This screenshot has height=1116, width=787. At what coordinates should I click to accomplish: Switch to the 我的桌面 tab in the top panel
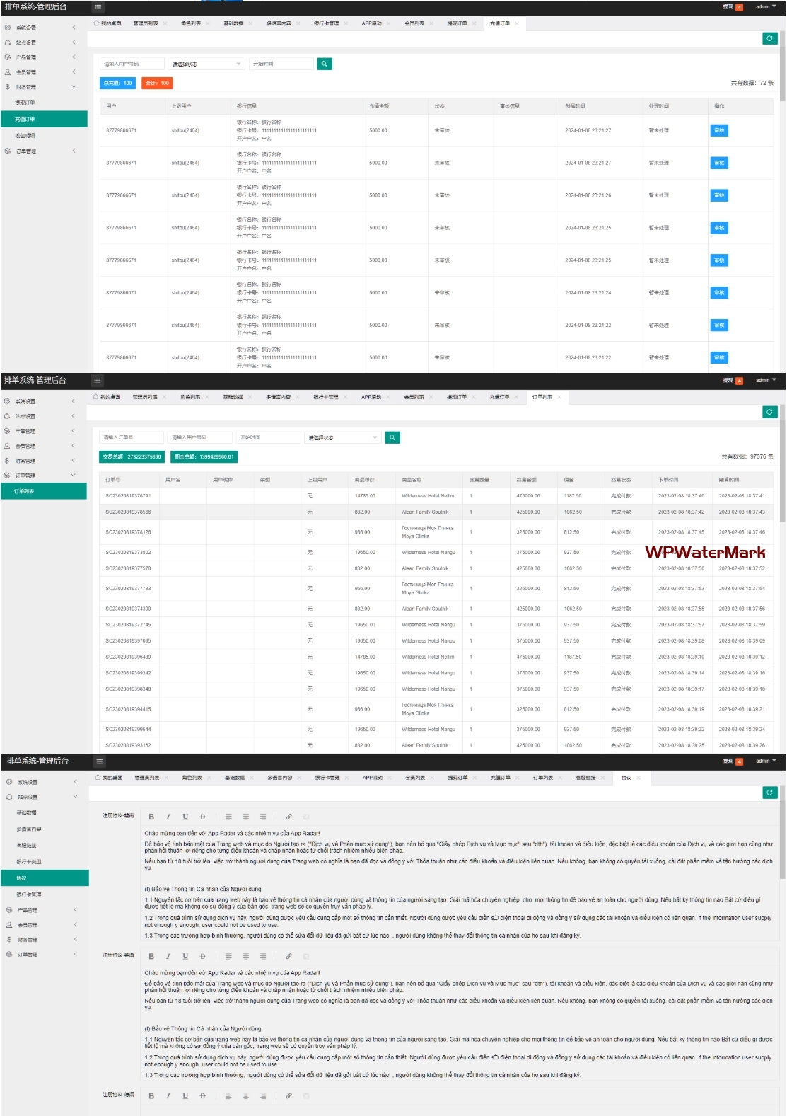click(108, 23)
